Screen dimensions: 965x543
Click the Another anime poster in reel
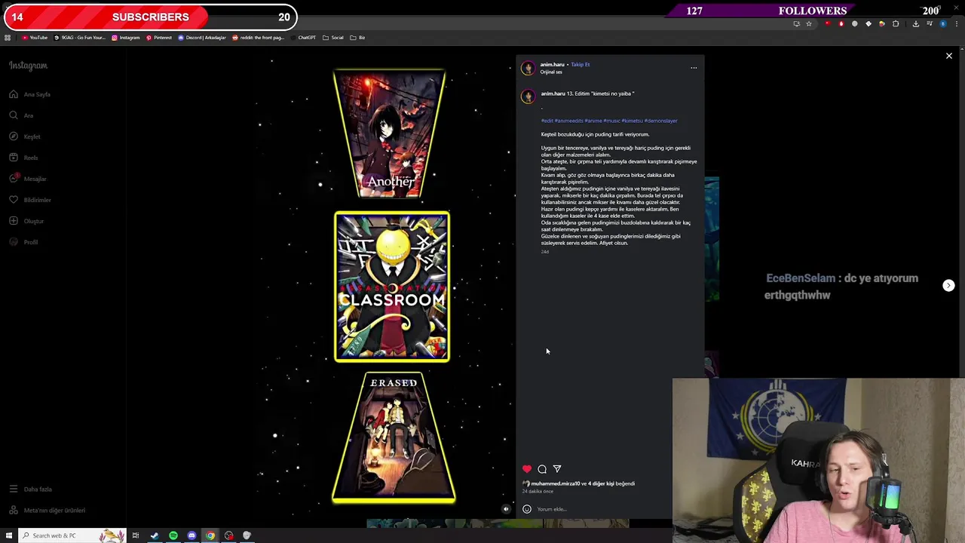coord(390,134)
